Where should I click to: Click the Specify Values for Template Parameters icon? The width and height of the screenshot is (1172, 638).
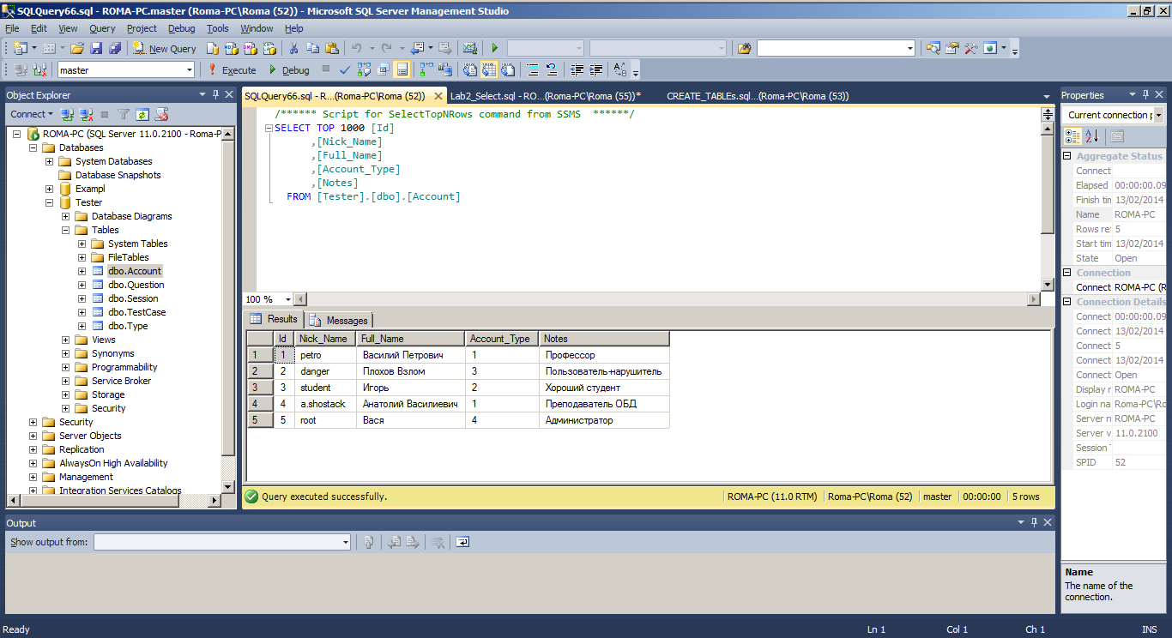(x=619, y=70)
